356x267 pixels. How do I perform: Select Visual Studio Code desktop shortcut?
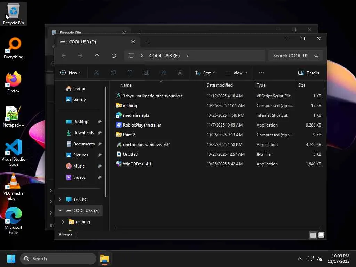[14, 153]
